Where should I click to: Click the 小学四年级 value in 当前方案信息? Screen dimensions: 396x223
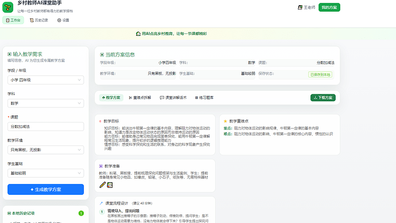(167, 63)
